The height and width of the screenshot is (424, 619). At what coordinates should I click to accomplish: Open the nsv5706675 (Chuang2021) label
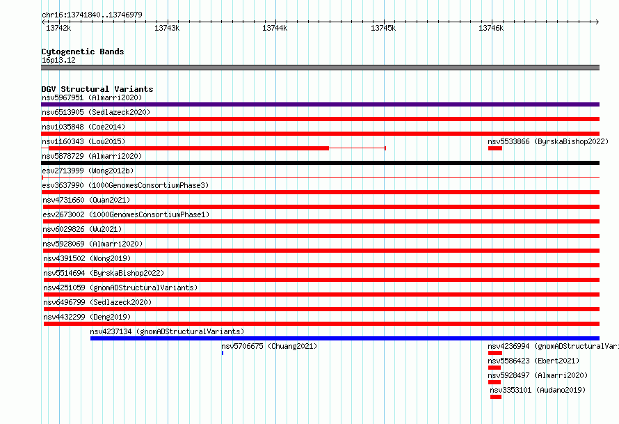click(x=269, y=346)
